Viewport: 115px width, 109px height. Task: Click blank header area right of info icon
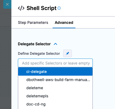pos(88,8)
